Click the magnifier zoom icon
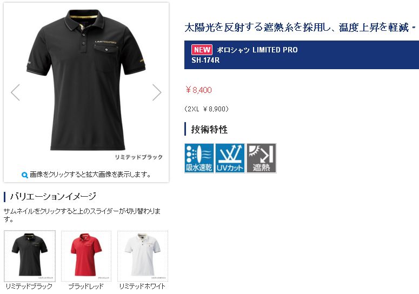 point(24,175)
